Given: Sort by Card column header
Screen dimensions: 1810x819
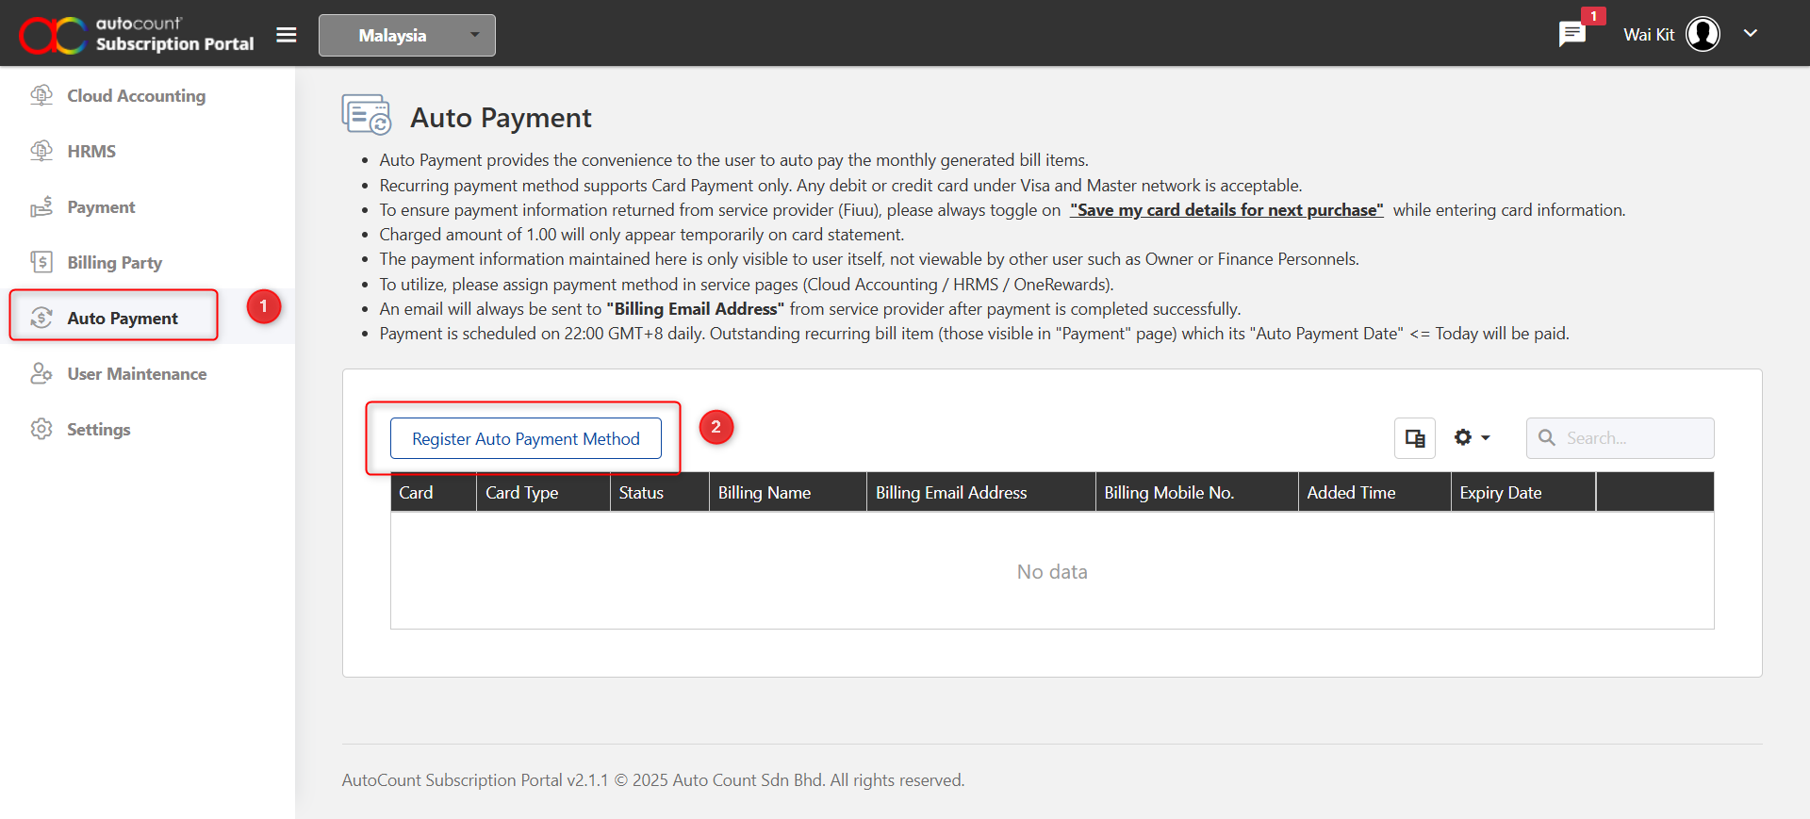Looking at the screenshot, I should click(434, 493).
